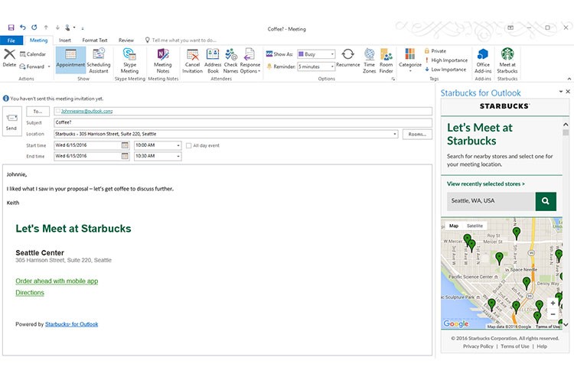574x380 pixels.
Task: Click the Order ahead with mobile app link
Action: click(57, 281)
